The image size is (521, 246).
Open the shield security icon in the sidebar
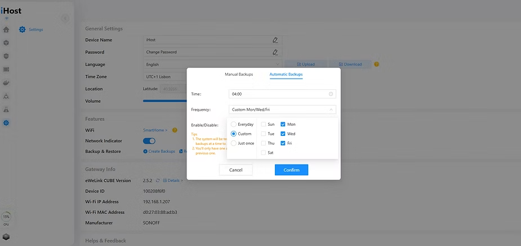tap(6, 56)
